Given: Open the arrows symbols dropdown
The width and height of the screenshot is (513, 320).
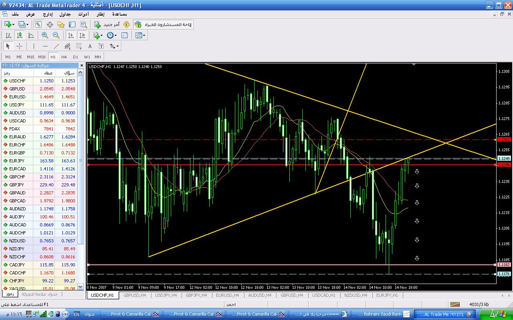Looking at the screenshot, I should tap(114, 46).
